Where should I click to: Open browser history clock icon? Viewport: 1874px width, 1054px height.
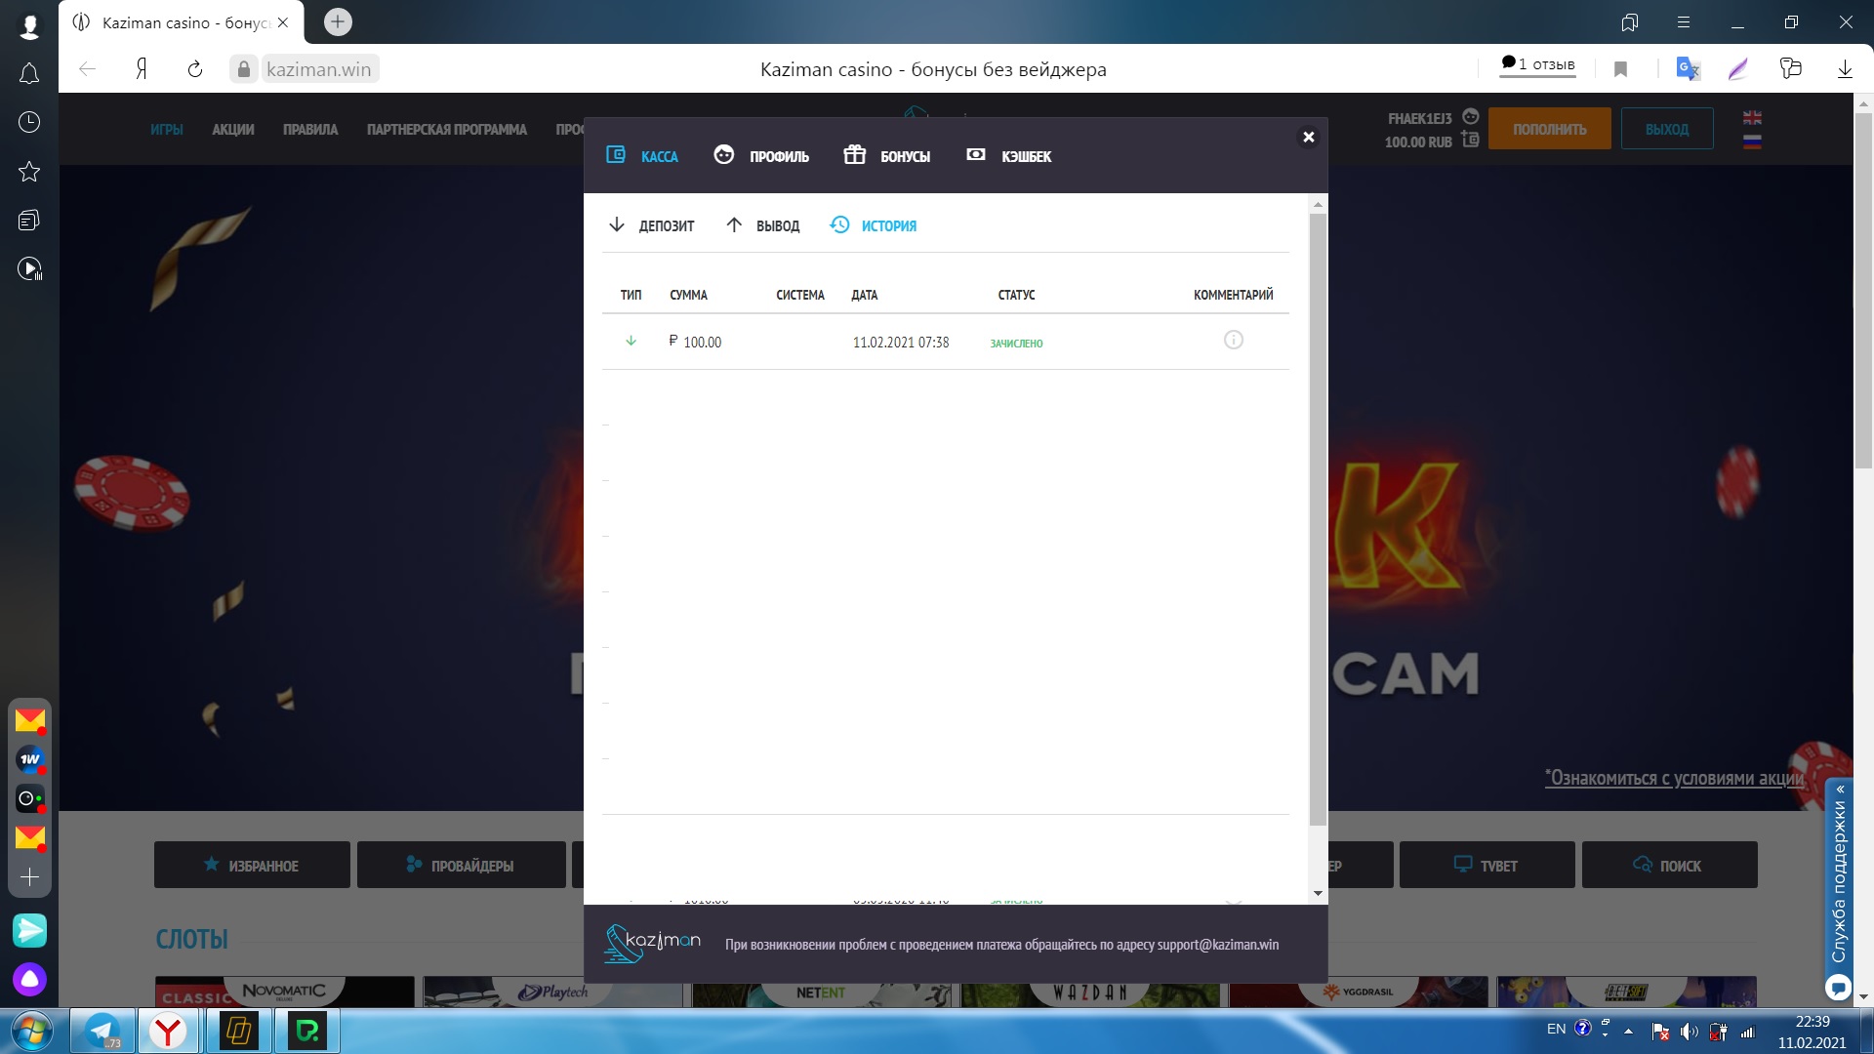(x=29, y=122)
